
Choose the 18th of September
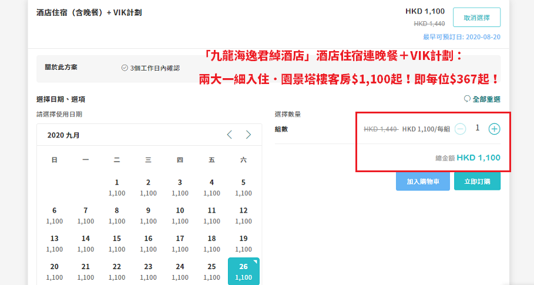[211, 243]
